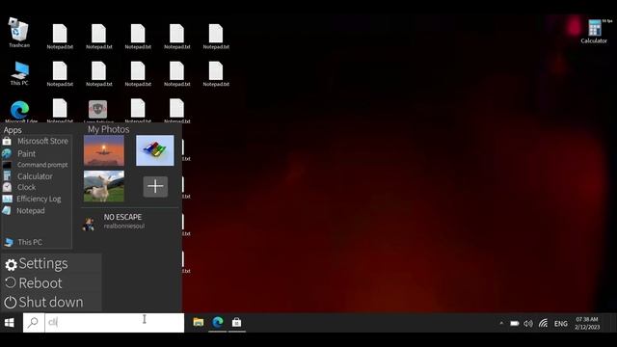The width and height of the screenshot is (617, 347).
Task: Switch to Edge on the taskbar
Action: point(218,322)
